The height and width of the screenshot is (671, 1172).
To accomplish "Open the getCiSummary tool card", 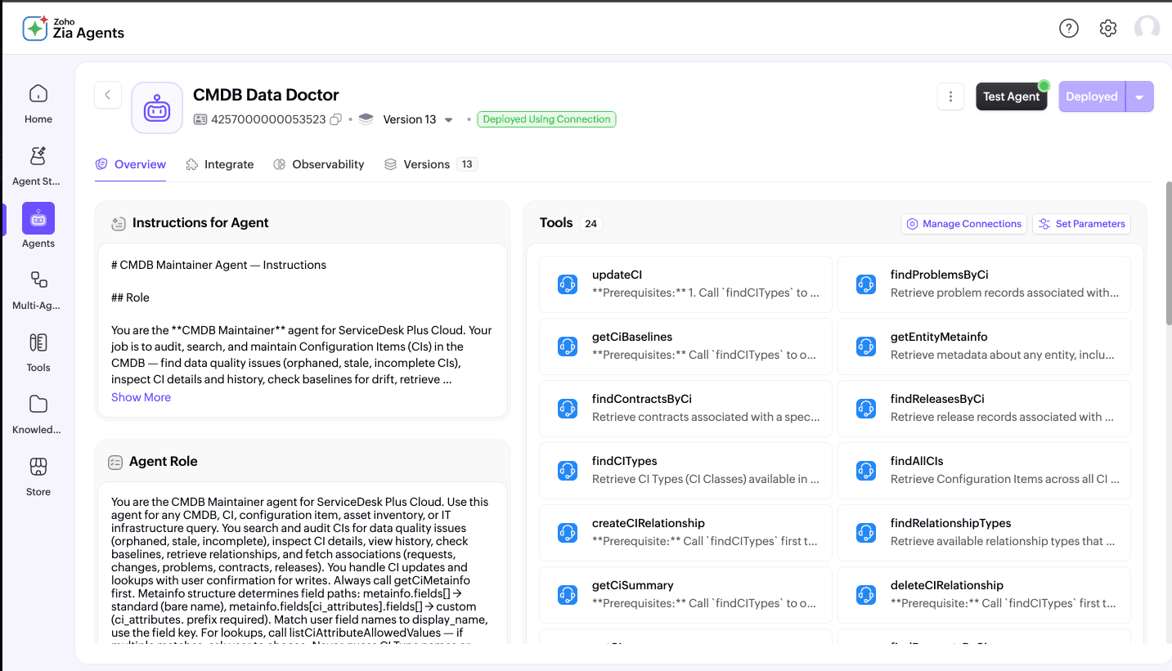I will [685, 595].
